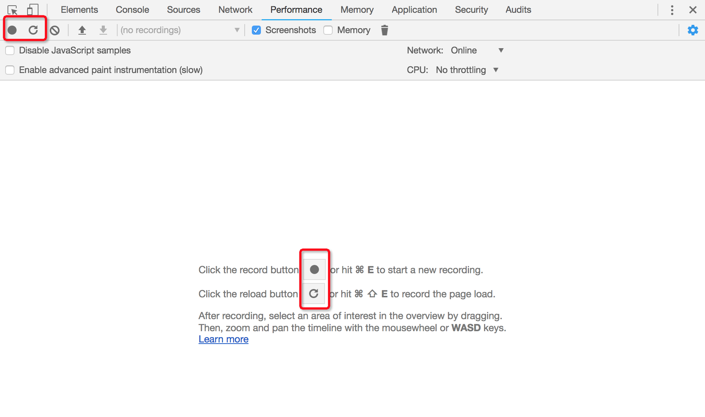Toggle the device toolbar icon
The image size is (705, 417).
point(33,10)
